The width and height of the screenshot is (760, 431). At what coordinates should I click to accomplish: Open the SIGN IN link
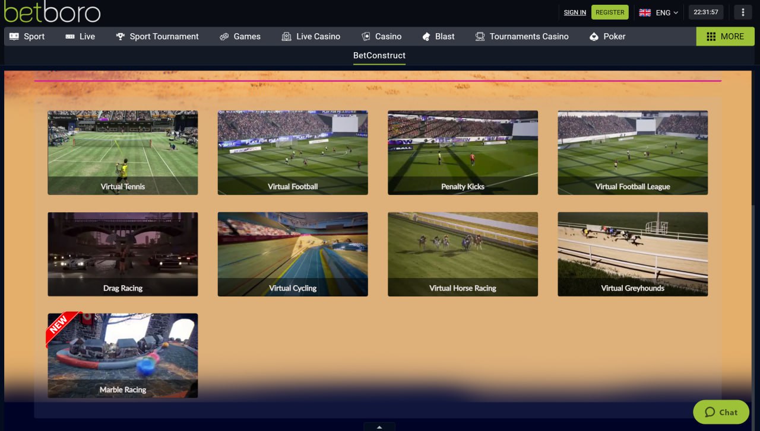click(x=574, y=12)
